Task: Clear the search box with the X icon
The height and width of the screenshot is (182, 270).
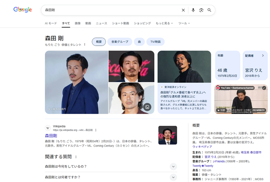Action: (183, 10)
